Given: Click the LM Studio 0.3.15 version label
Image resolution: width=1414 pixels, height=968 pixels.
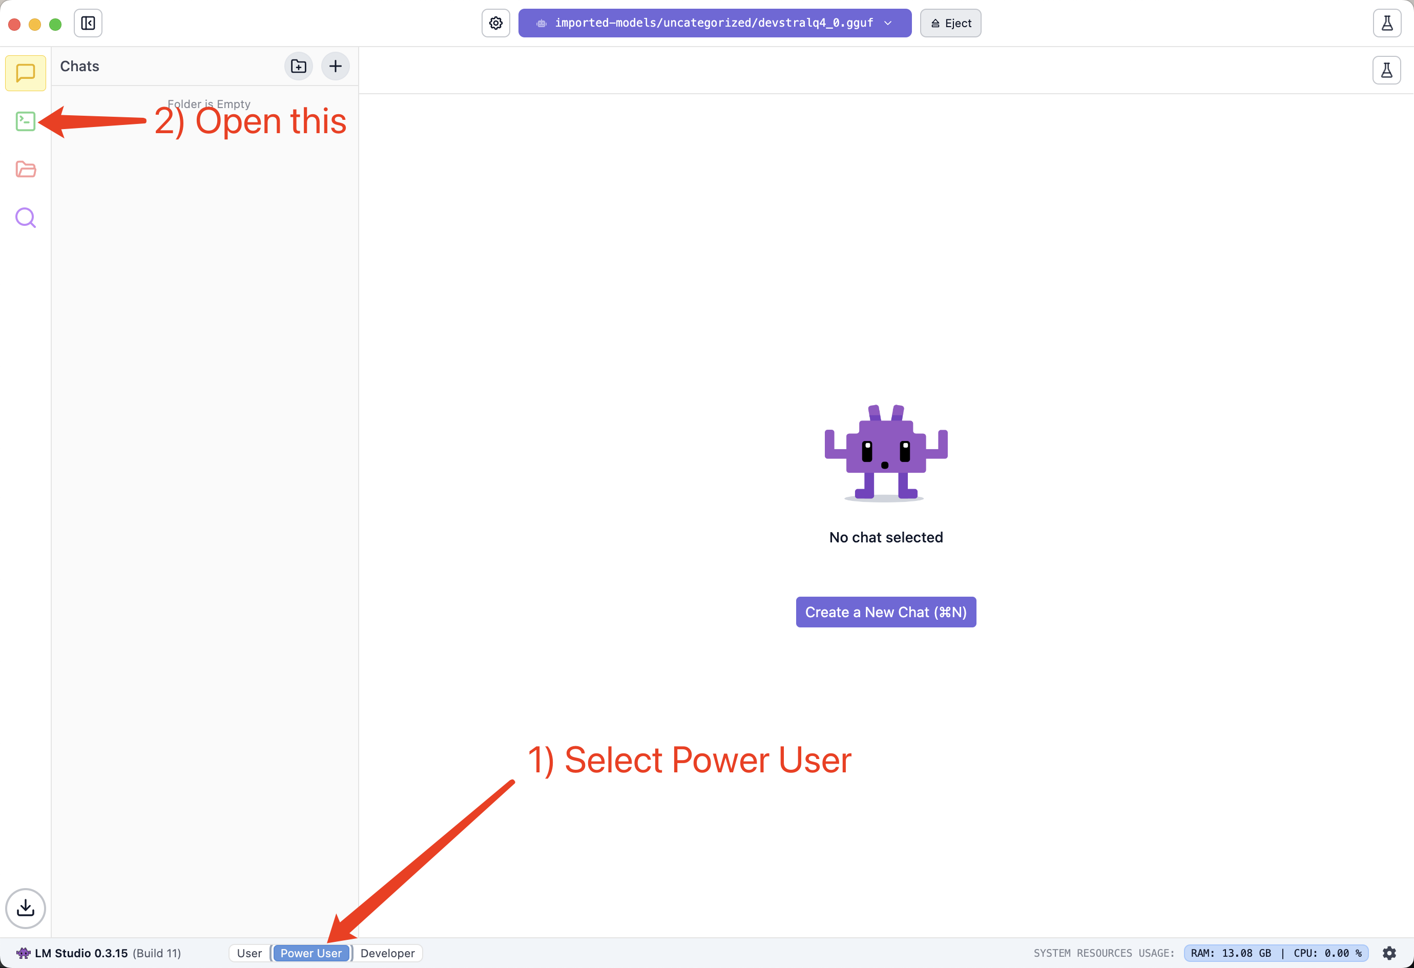Looking at the screenshot, I should (81, 953).
